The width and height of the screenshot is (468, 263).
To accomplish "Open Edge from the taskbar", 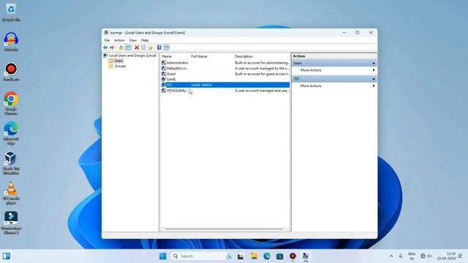I will [267, 256].
